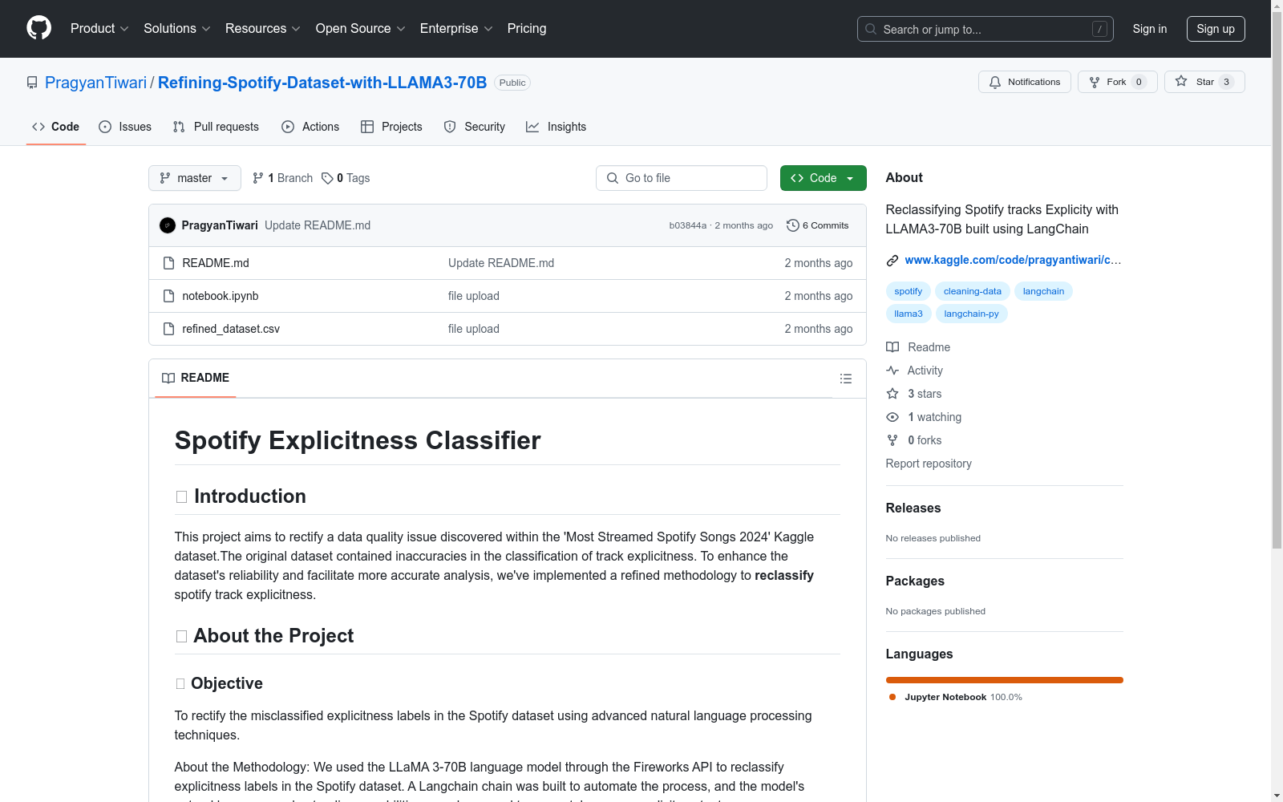Click the Sign up button
Screen dimensions: 1283x802
pos(1216,29)
